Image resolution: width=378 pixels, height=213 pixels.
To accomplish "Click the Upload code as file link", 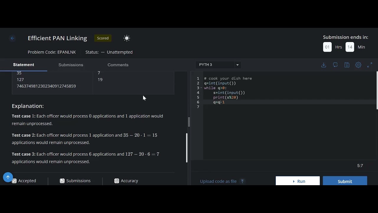I will coord(218,181).
